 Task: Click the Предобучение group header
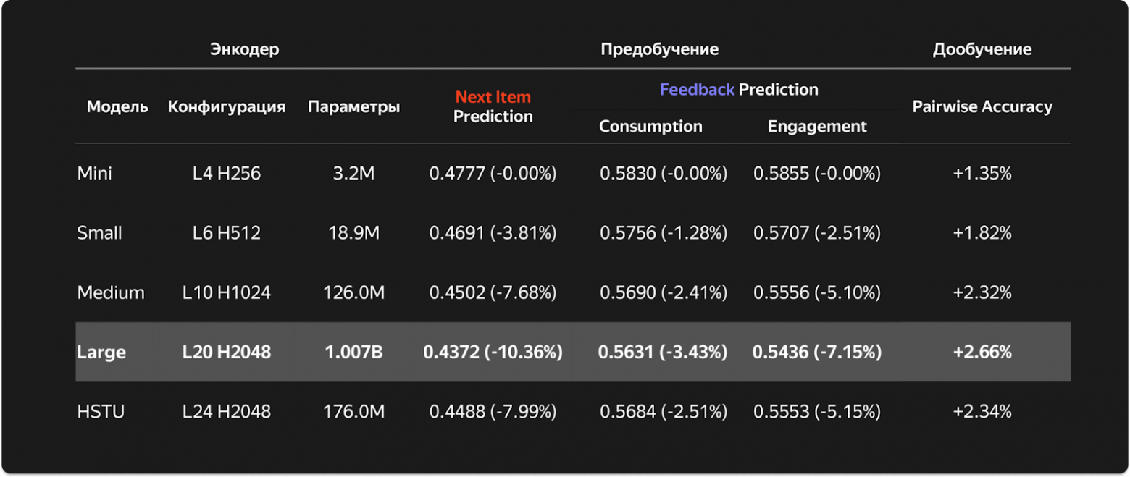click(x=659, y=50)
